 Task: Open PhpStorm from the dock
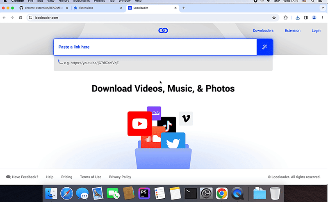(144, 193)
